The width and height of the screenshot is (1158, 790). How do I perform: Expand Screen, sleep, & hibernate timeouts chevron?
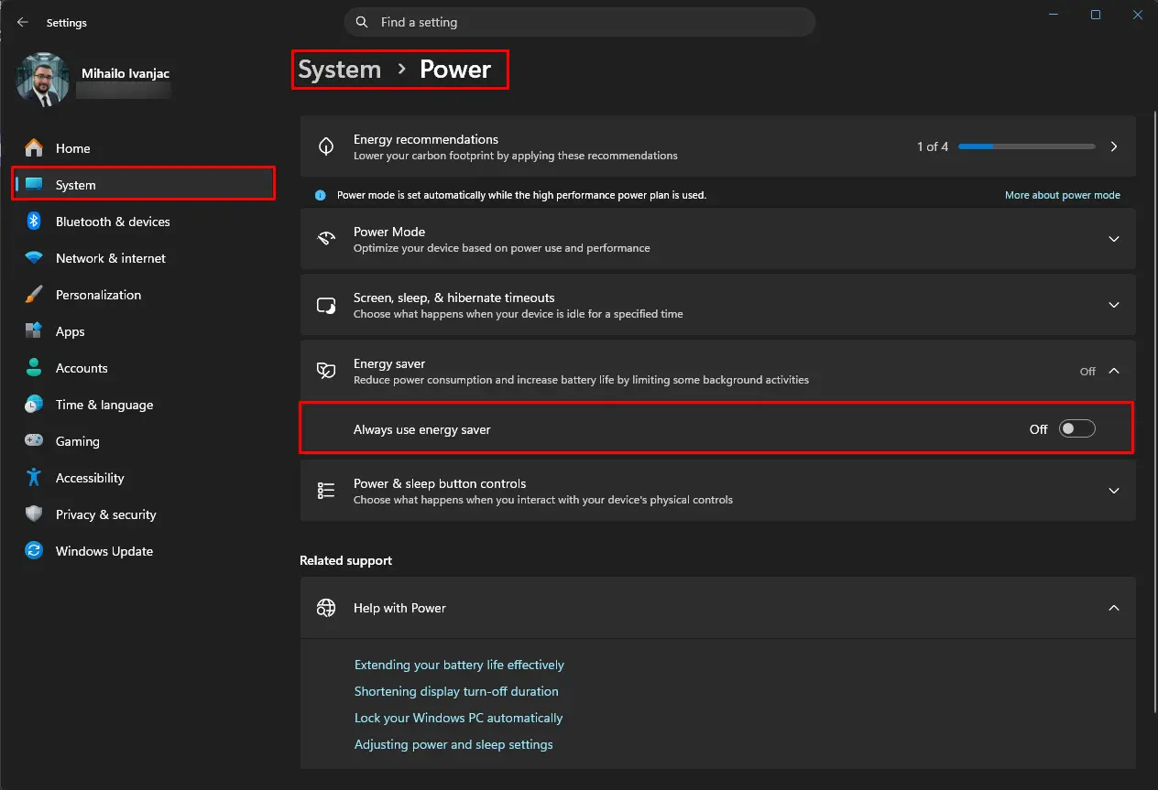coord(1114,305)
